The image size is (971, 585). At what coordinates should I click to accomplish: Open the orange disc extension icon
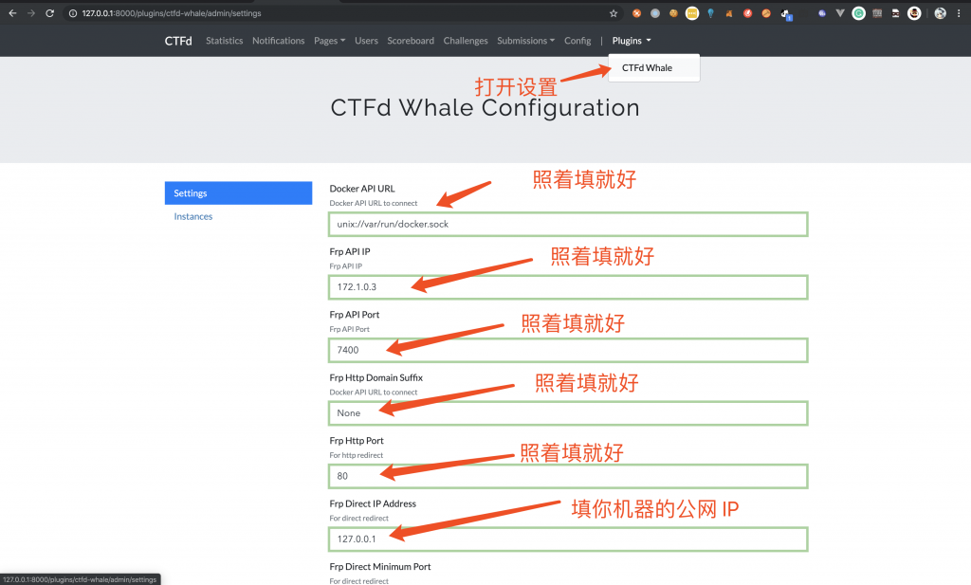(766, 13)
